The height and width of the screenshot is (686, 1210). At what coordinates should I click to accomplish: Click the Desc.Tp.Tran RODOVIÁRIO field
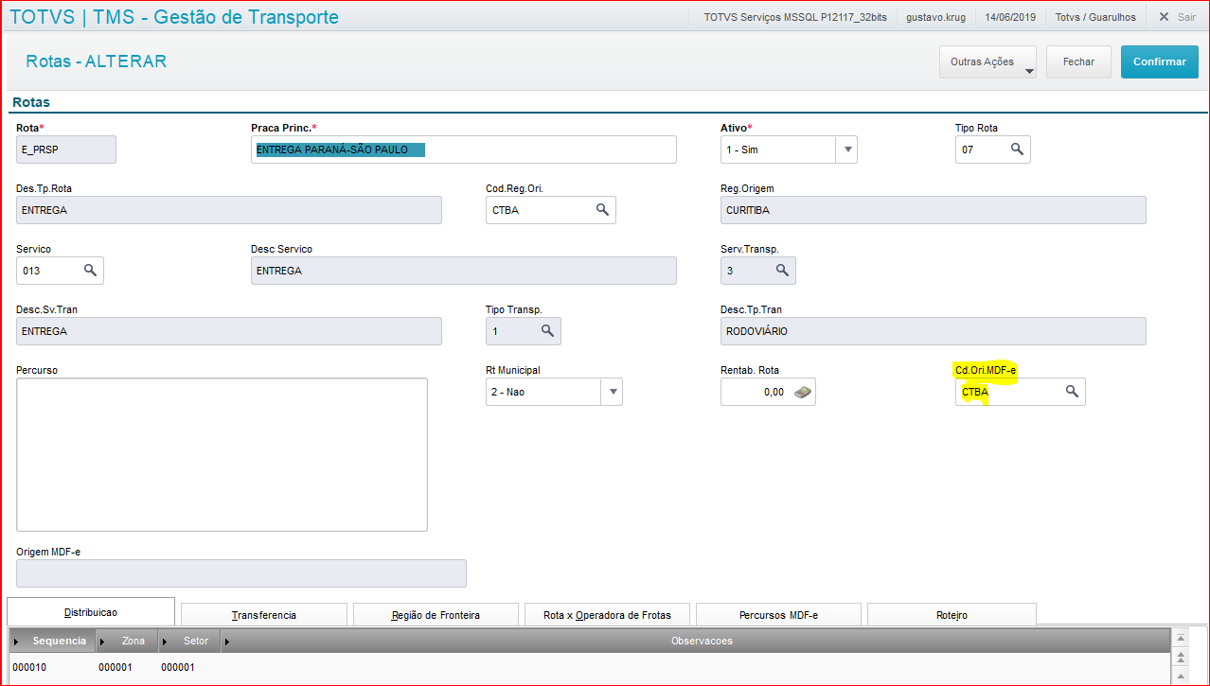pos(934,331)
